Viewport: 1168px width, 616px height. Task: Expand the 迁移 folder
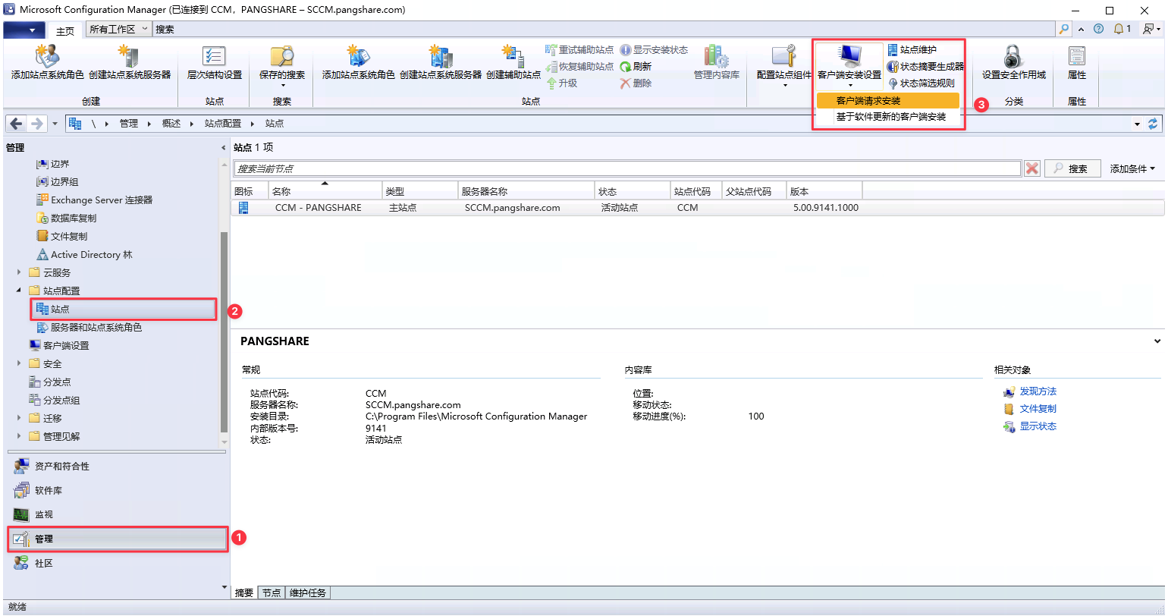tap(19, 418)
